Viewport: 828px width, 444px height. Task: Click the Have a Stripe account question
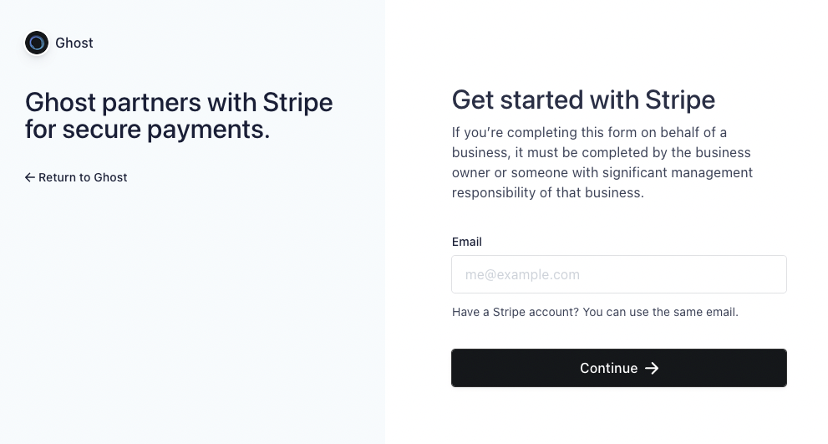point(516,312)
